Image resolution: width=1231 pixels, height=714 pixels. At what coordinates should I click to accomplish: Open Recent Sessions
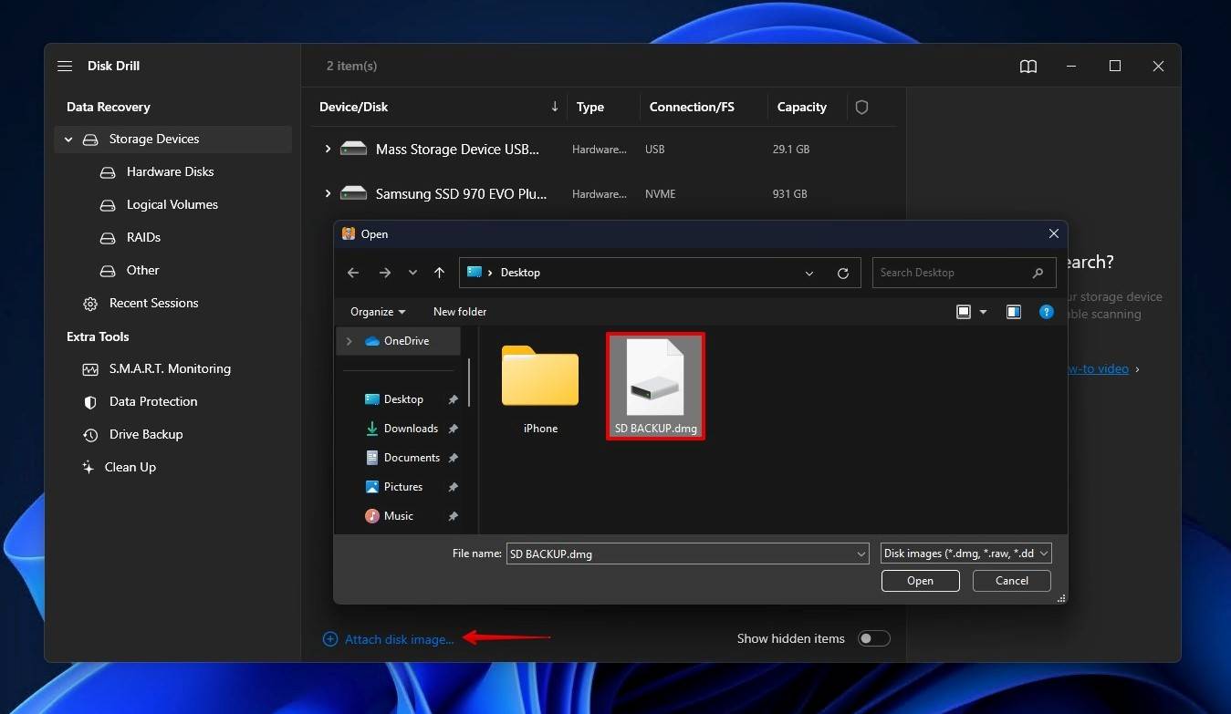point(153,304)
